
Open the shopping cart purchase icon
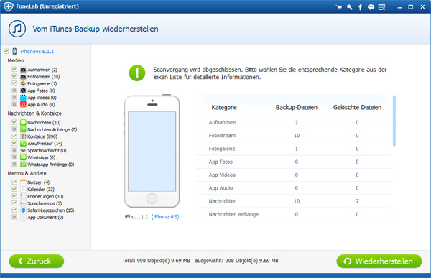click(x=339, y=7)
